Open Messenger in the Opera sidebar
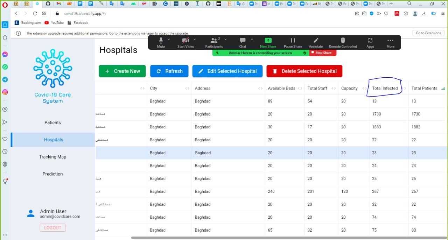This screenshot has width=448, height=240. 5,55
